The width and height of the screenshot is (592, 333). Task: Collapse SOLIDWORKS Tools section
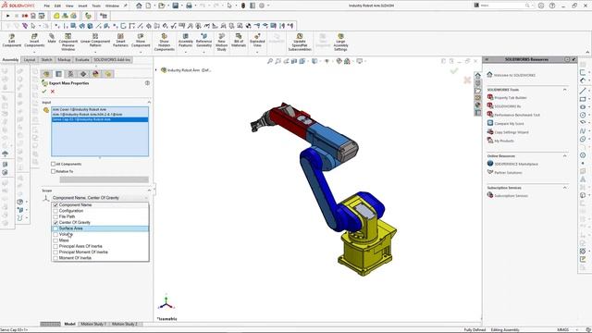click(565, 90)
